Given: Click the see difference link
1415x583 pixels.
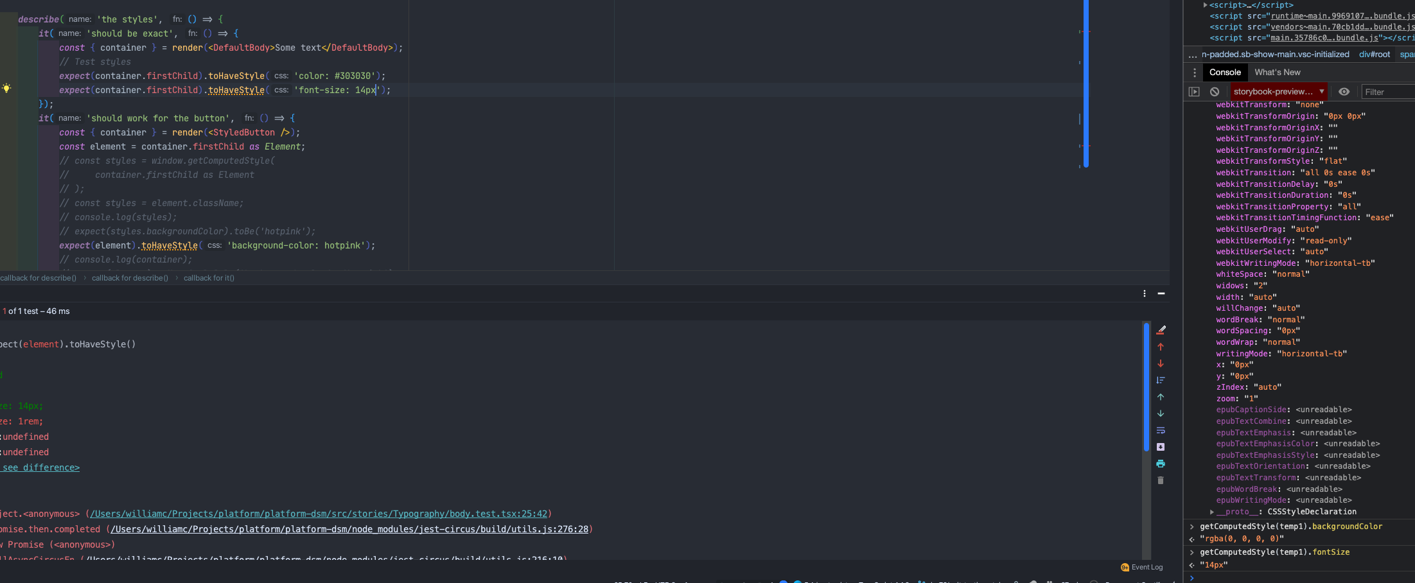Looking at the screenshot, I should 40,467.
